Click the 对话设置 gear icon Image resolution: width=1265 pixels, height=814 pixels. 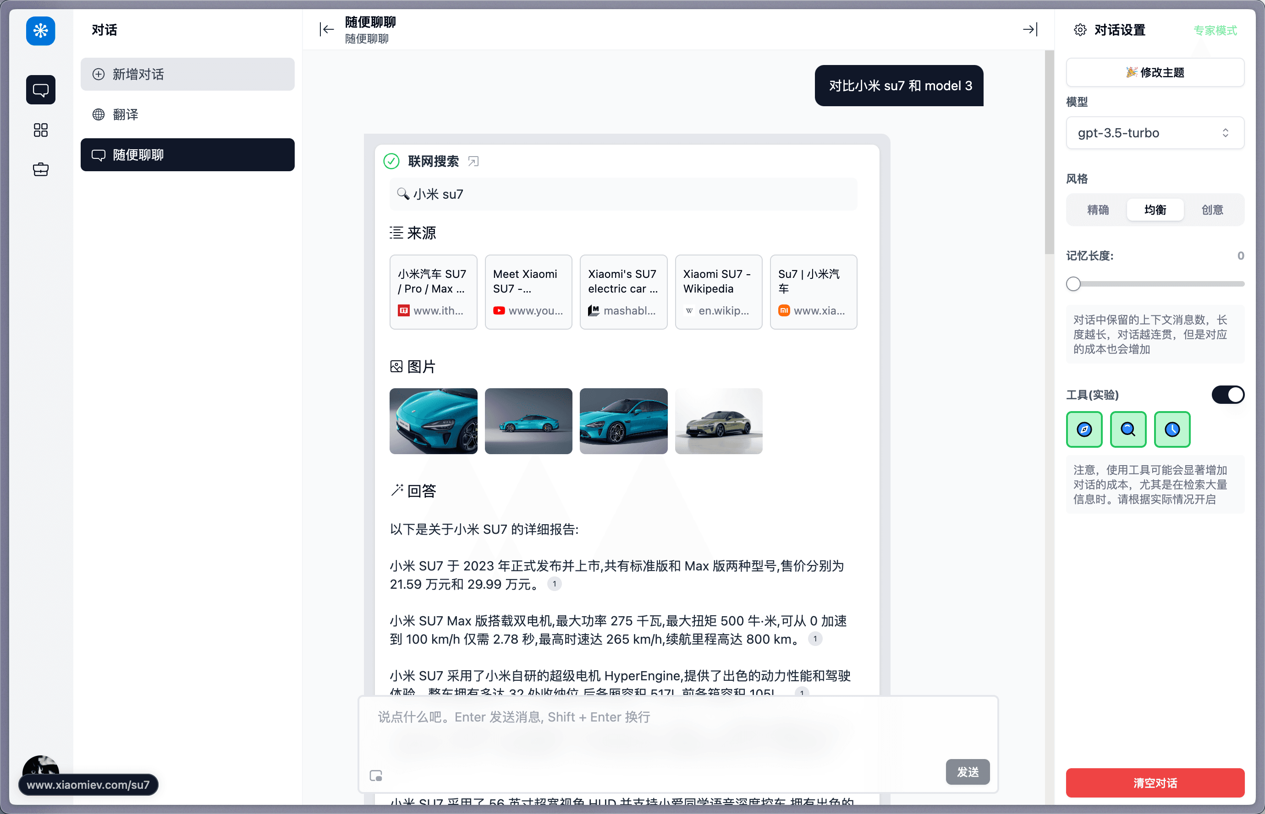click(x=1080, y=30)
